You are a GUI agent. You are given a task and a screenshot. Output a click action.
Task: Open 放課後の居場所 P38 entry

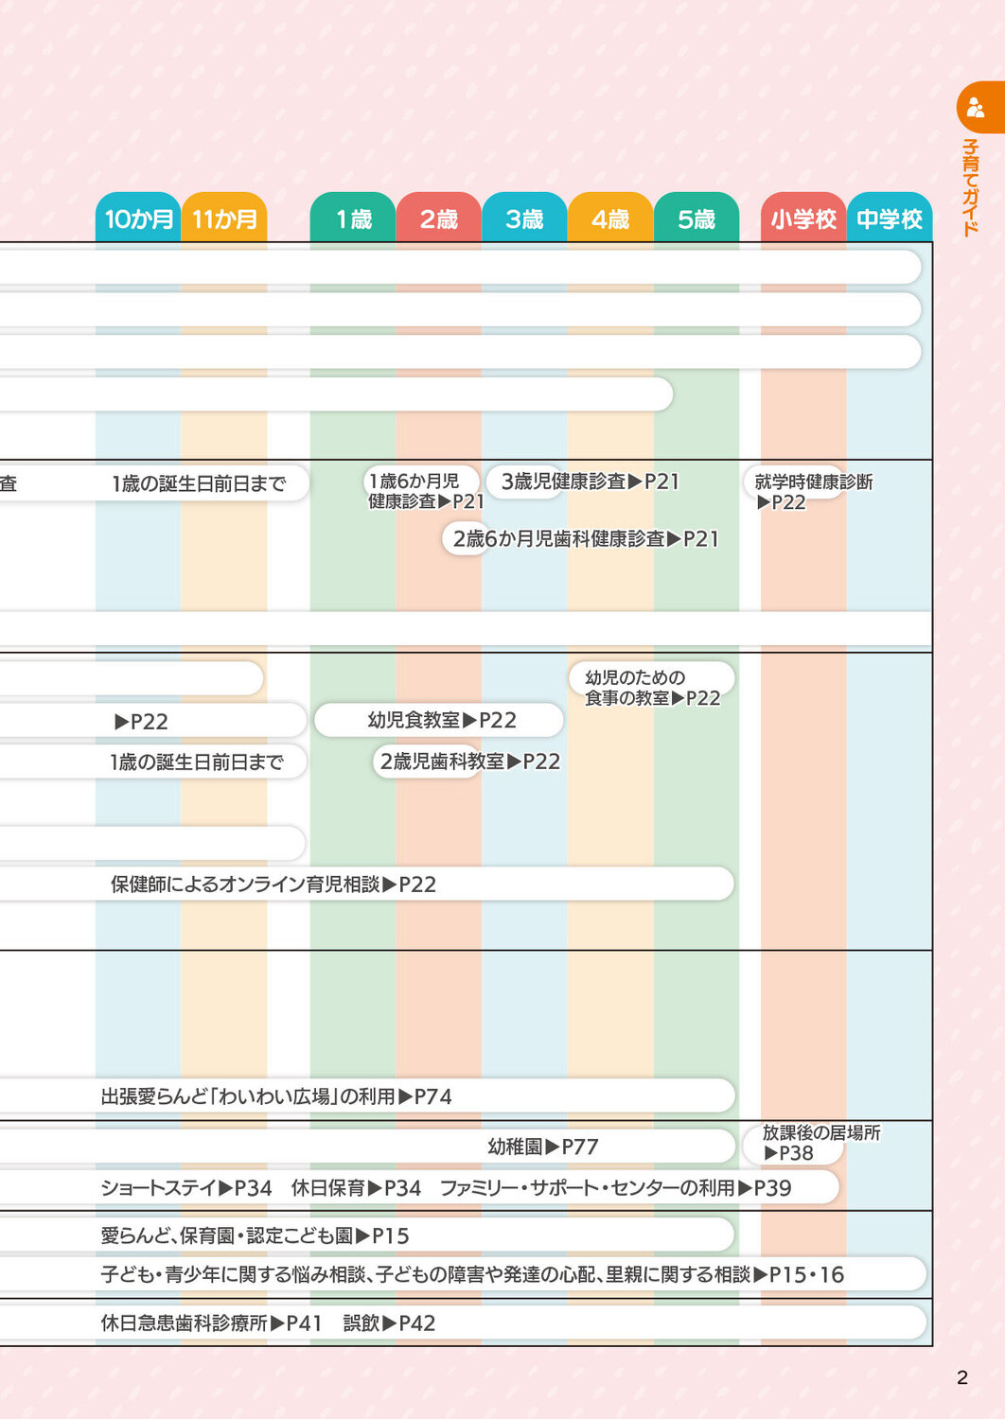coord(820,1143)
